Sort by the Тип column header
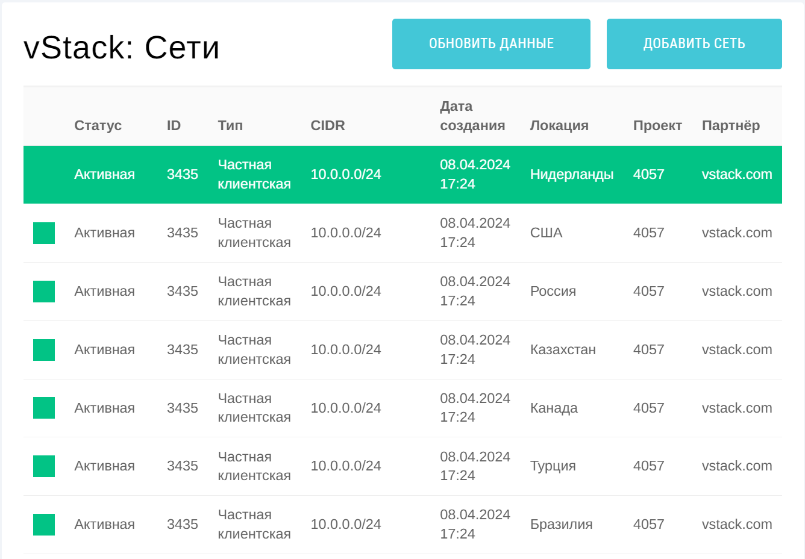 pyautogui.click(x=230, y=125)
